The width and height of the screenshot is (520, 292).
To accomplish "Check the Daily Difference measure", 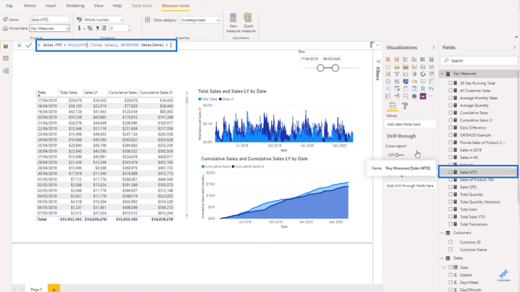I will (450, 127).
